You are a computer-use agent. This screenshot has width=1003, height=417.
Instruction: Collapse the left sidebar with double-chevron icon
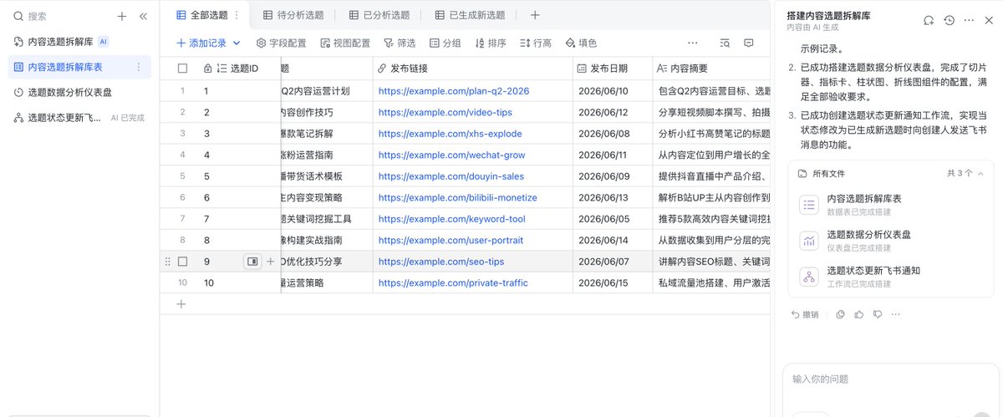click(x=143, y=16)
